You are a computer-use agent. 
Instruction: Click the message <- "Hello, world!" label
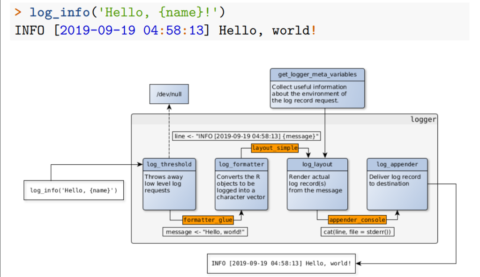(205, 232)
